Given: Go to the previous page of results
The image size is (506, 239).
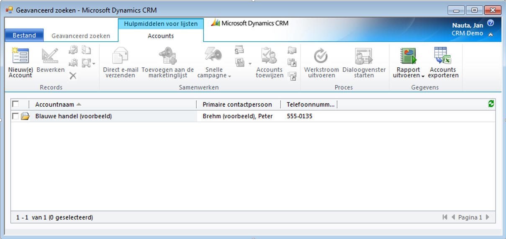Looking at the screenshot, I should (x=453, y=217).
